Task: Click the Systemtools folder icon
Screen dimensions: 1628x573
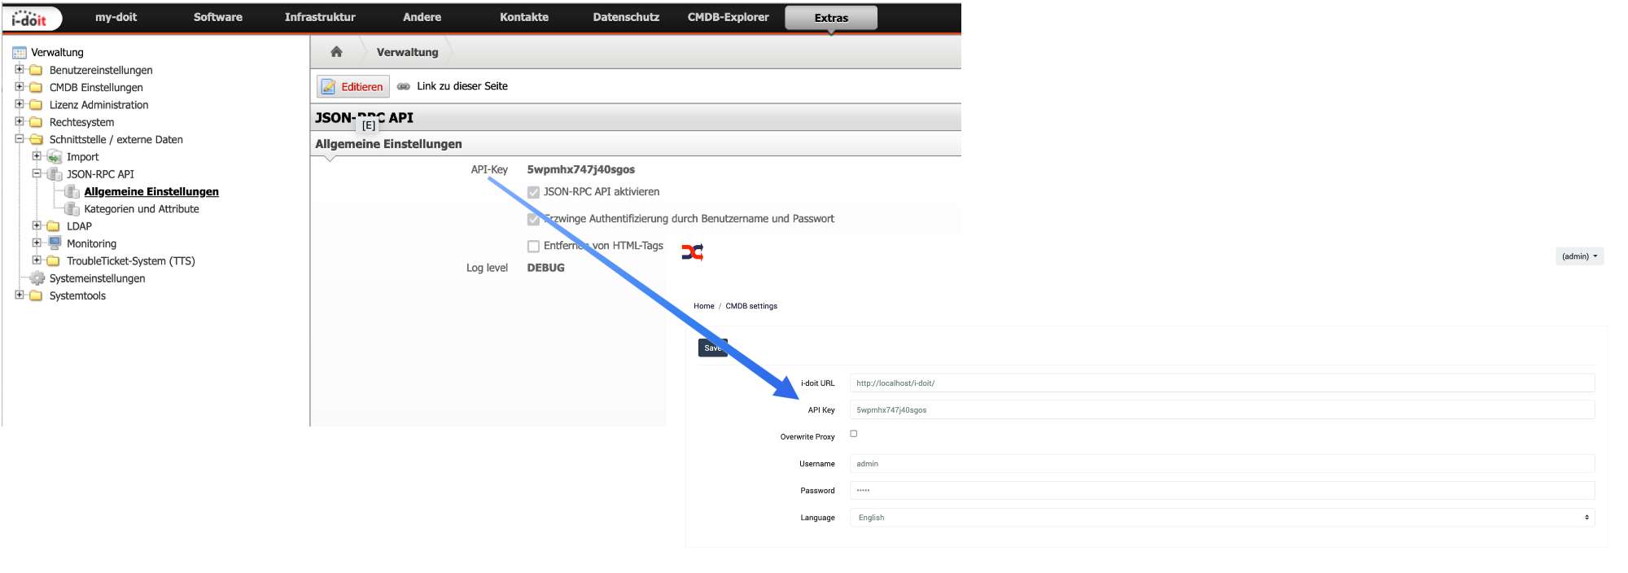Action: tap(36, 295)
